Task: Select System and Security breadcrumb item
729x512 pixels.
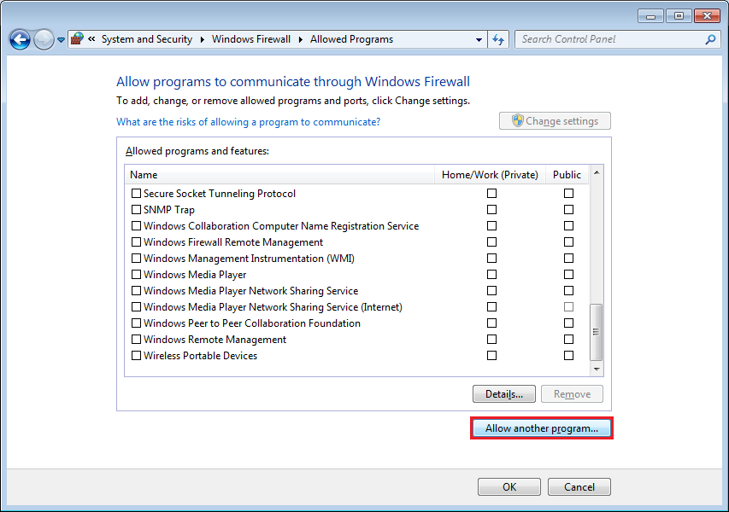Action: click(x=146, y=39)
